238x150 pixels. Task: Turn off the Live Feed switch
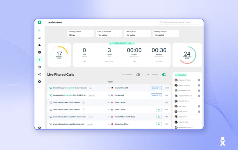point(164,74)
